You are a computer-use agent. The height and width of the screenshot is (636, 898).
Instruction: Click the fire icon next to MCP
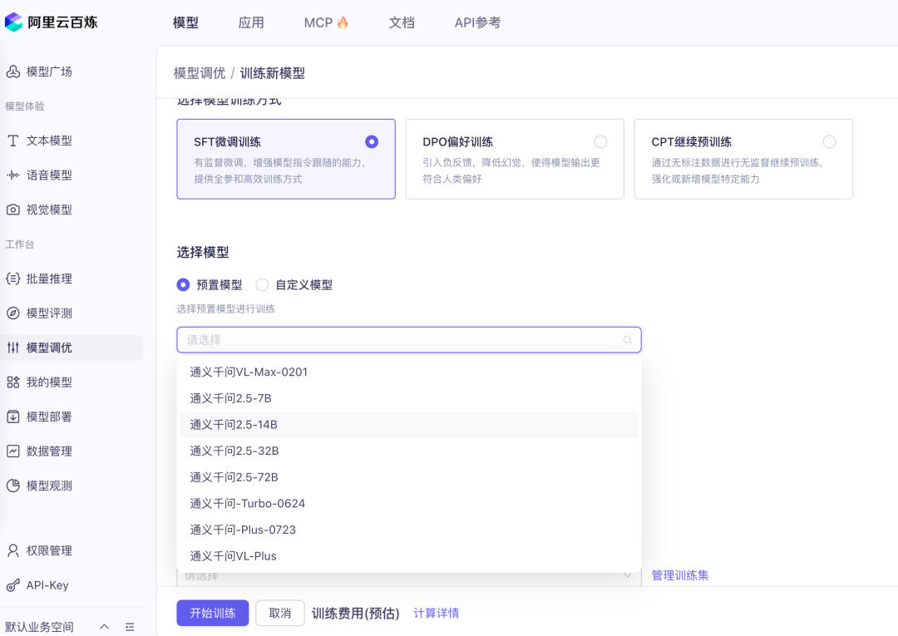tap(343, 22)
